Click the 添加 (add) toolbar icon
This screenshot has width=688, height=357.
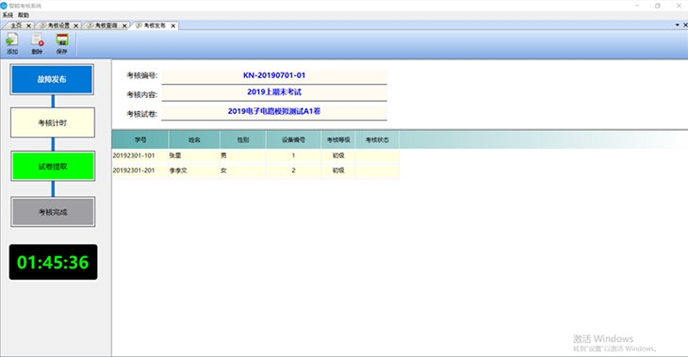point(12,44)
